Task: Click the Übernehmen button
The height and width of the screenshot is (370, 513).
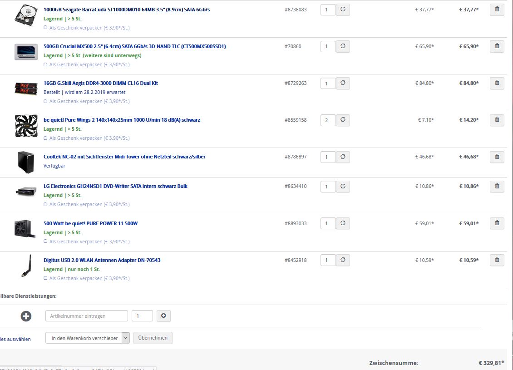Action: (153, 338)
